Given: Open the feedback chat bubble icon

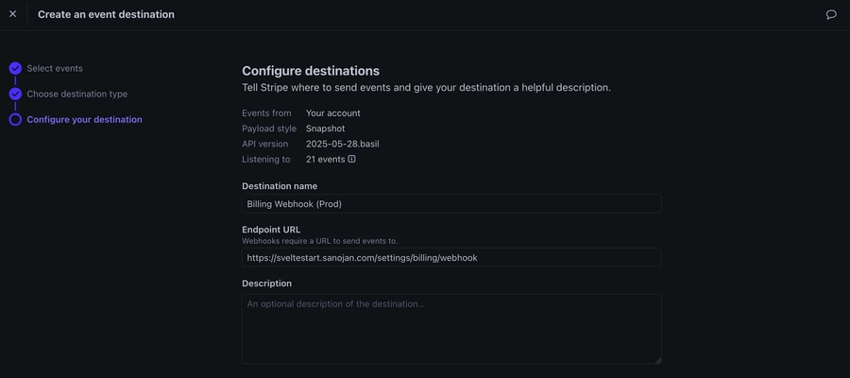Looking at the screenshot, I should (831, 14).
